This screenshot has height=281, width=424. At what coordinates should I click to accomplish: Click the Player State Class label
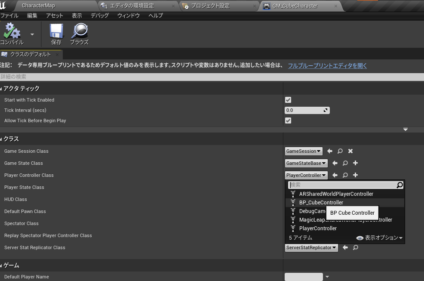(x=24, y=187)
